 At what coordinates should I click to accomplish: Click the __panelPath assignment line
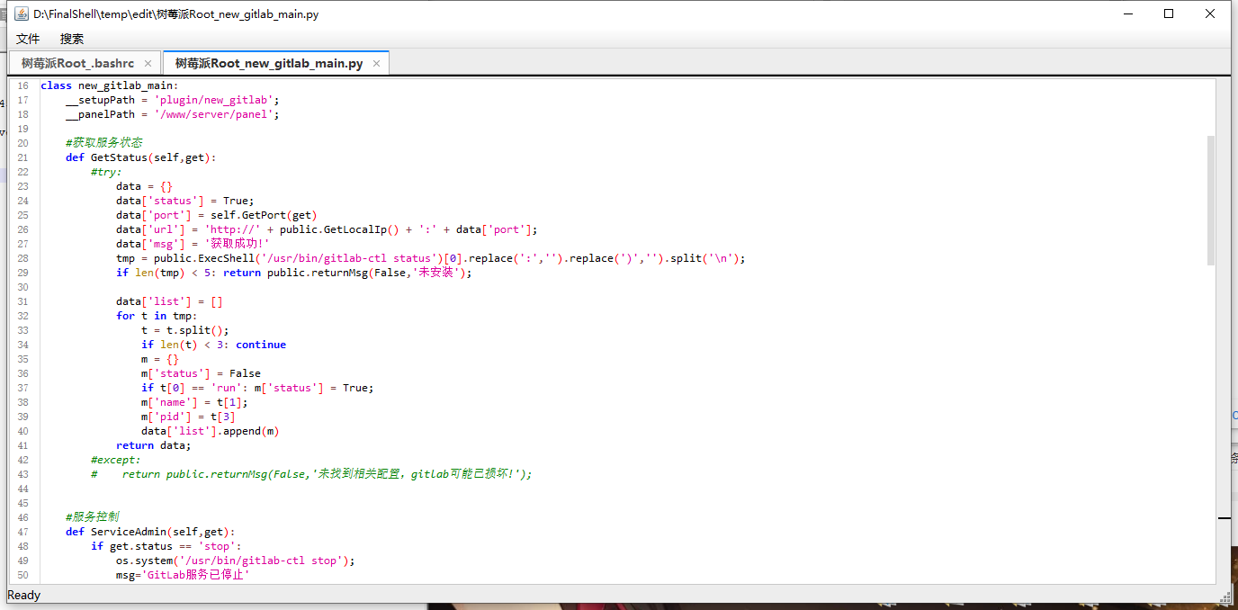[173, 114]
